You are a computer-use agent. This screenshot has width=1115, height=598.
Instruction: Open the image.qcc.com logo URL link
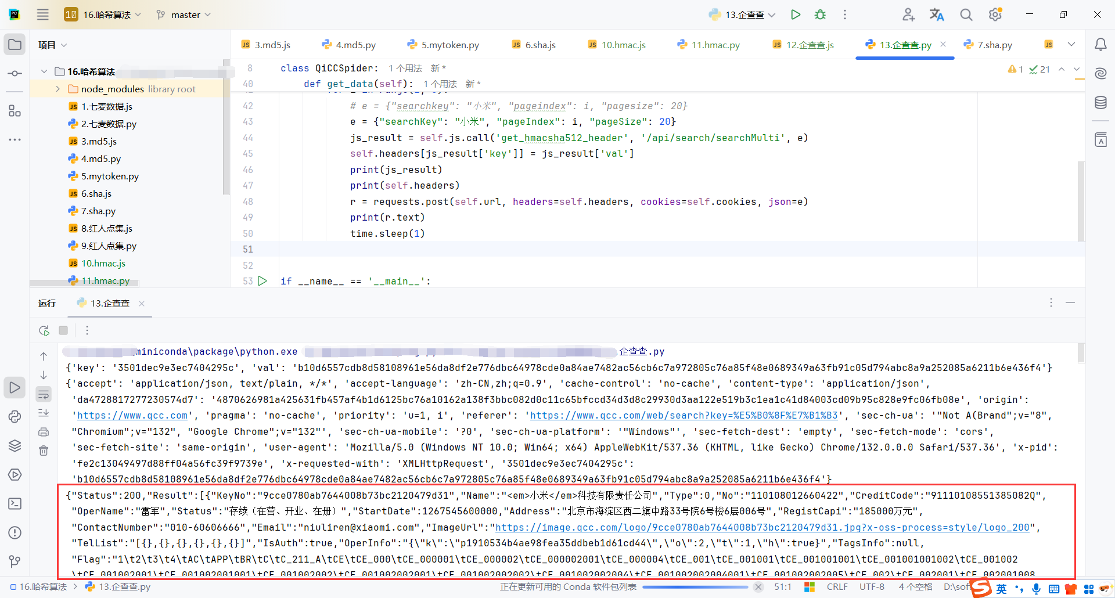coord(762,528)
